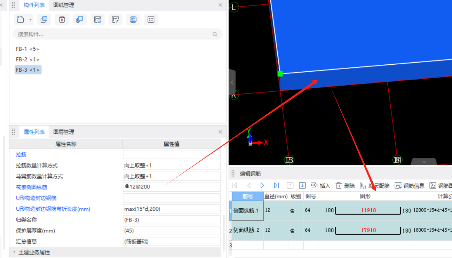This screenshot has height=258, width=452.
Task: Click the empty U形构造封边钢筋 value field
Action: [x=172, y=198]
